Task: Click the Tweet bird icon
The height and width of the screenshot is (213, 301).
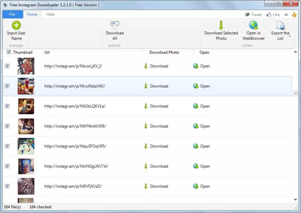Action: (x=247, y=14)
